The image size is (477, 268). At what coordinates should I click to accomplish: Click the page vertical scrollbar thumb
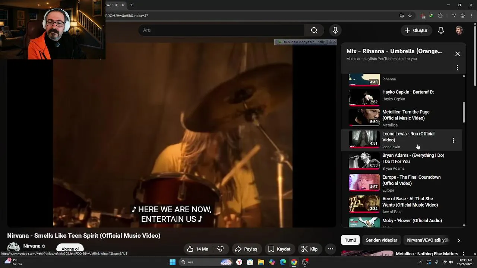(x=475, y=55)
